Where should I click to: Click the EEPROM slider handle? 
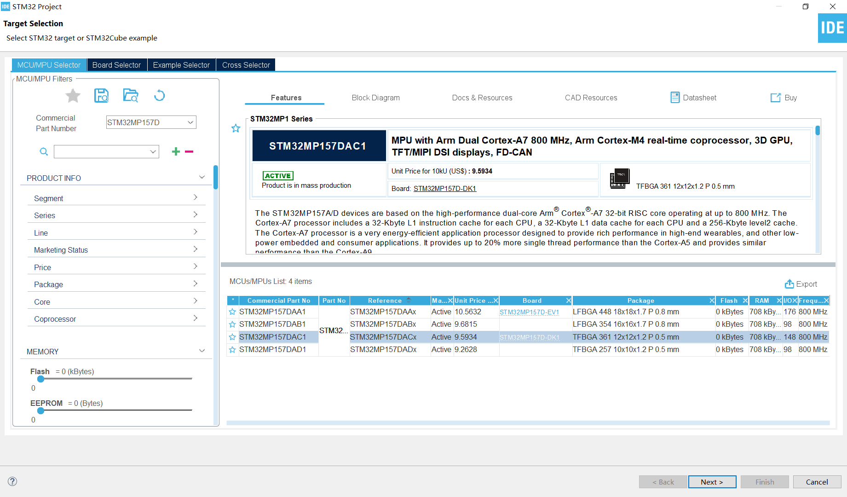tap(41, 410)
